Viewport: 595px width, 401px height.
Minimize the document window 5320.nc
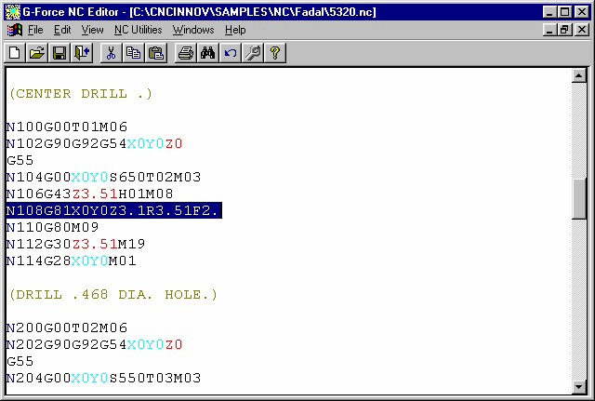click(549, 30)
